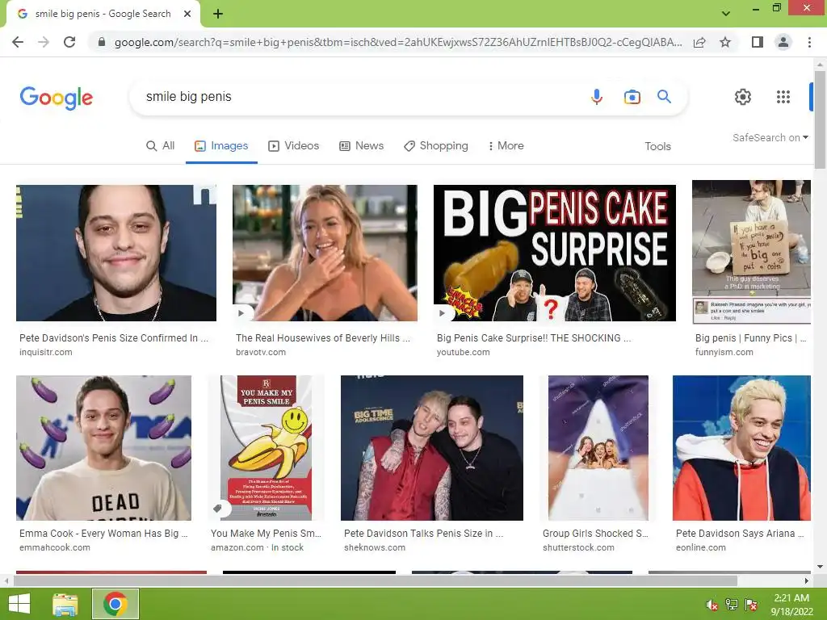Open the Pete Davidson inquisitr image thumbnail
Screen dimensions: 827x620
(x=116, y=253)
